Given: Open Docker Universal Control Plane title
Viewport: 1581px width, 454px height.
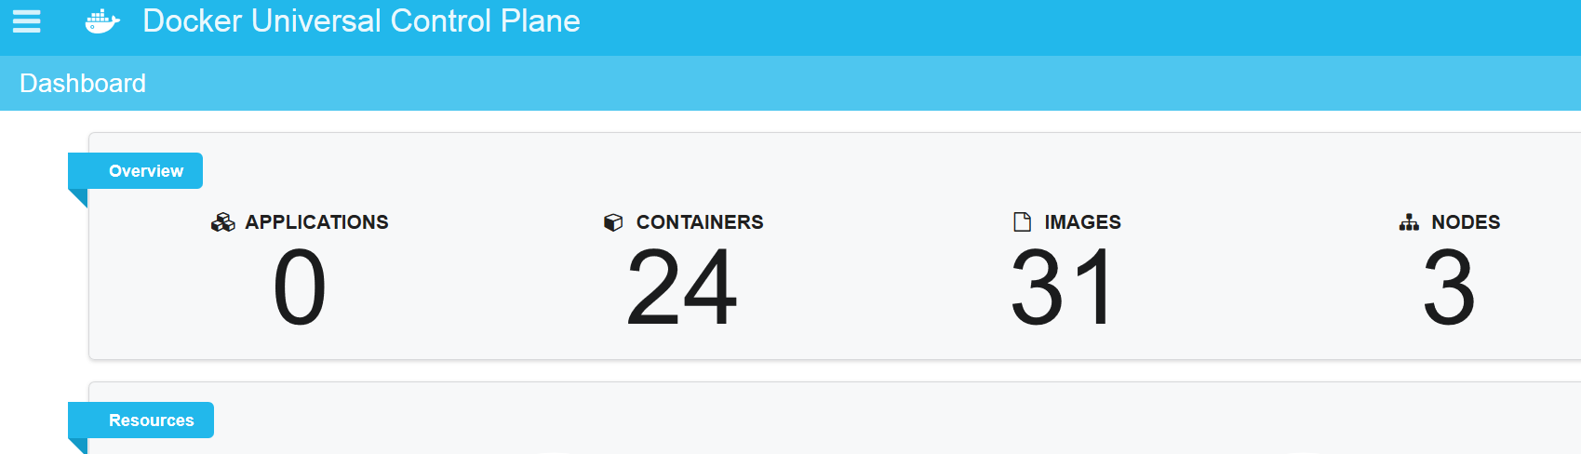Looking at the screenshot, I should pos(361,21).
